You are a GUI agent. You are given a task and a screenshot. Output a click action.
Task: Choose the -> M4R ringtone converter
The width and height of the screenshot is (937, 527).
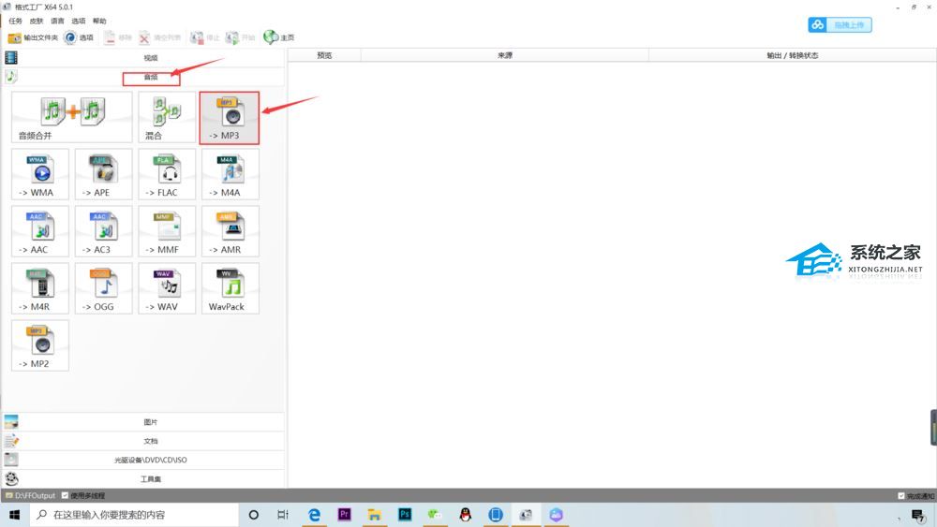point(40,288)
